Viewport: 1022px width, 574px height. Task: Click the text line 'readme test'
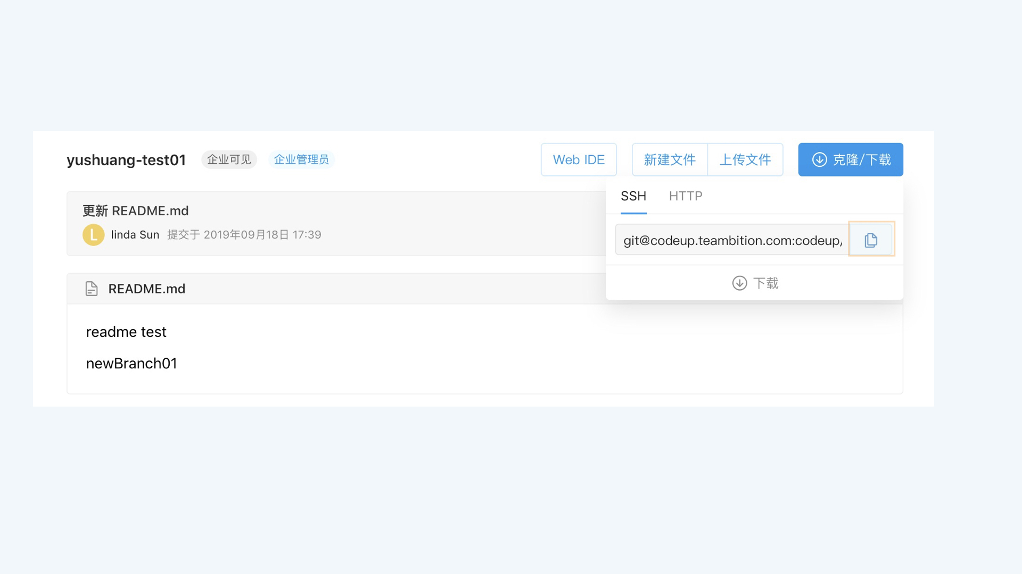click(x=126, y=332)
